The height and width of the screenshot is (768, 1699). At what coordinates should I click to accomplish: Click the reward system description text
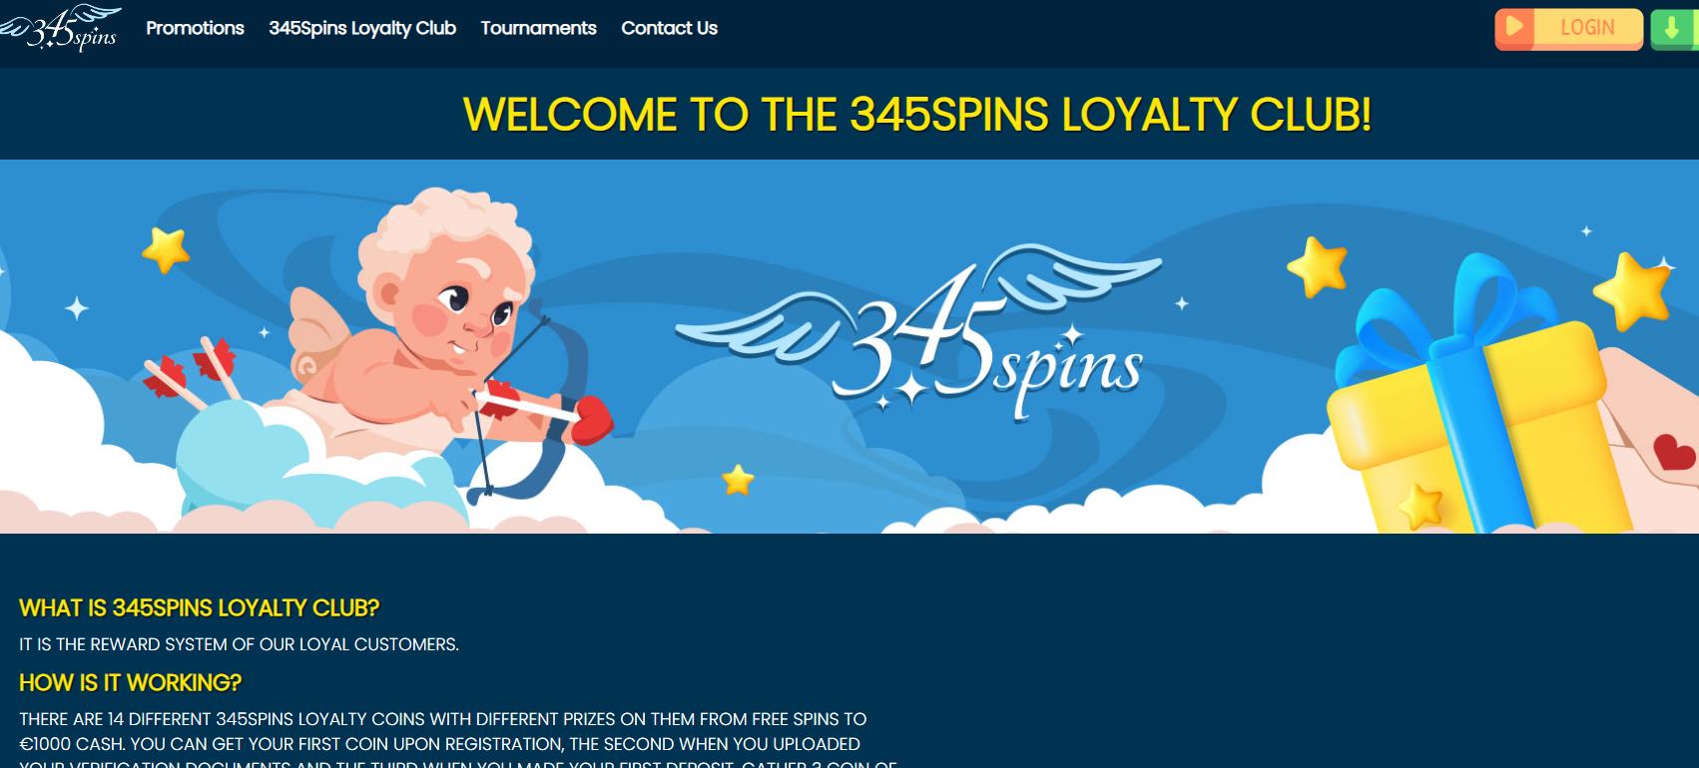pos(240,644)
